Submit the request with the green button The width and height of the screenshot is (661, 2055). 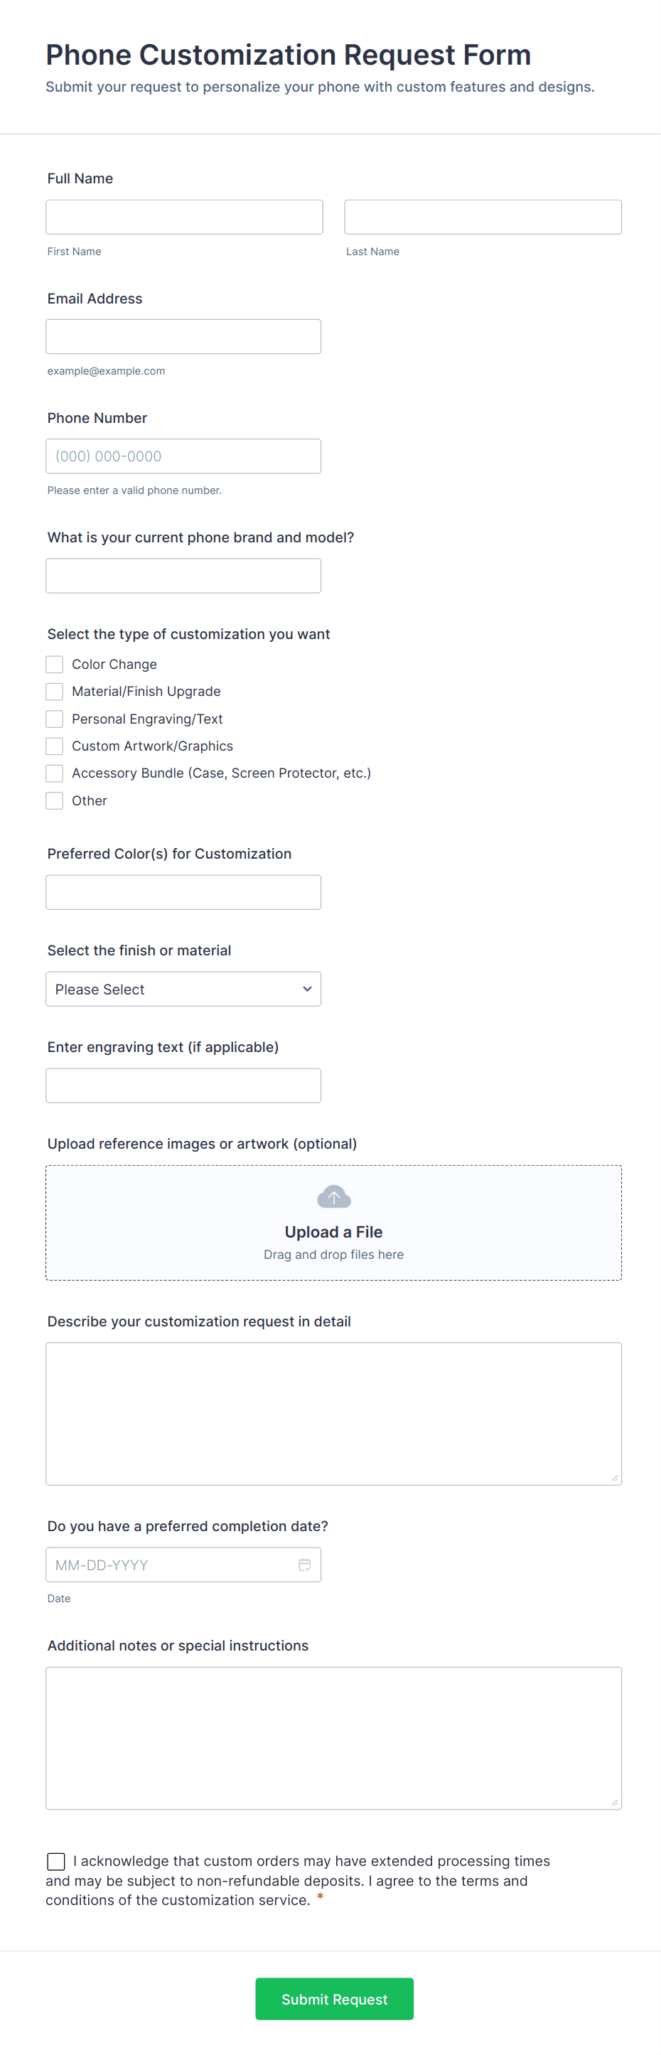(334, 1998)
